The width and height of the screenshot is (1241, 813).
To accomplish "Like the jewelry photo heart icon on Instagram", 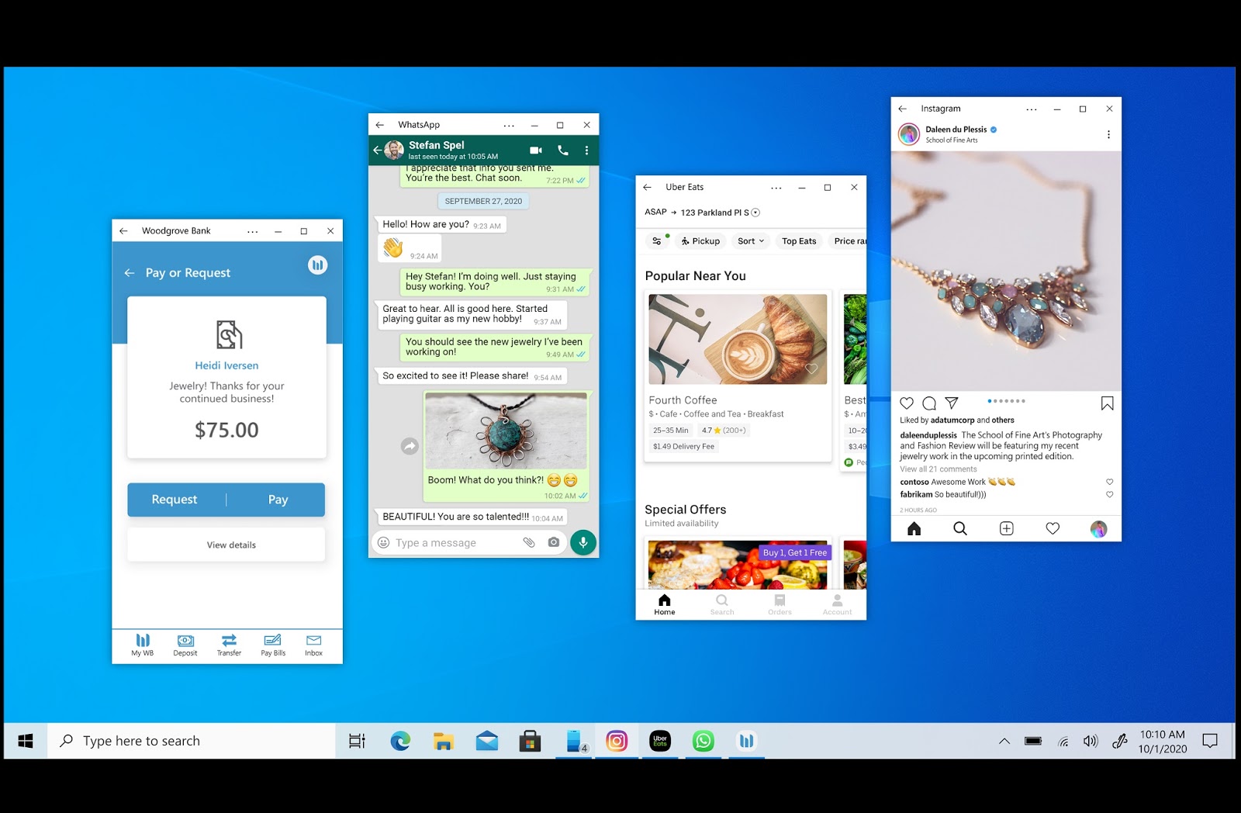I will click(x=906, y=403).
